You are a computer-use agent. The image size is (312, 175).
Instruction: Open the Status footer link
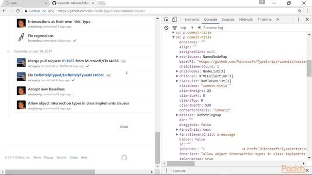[74, 157]
